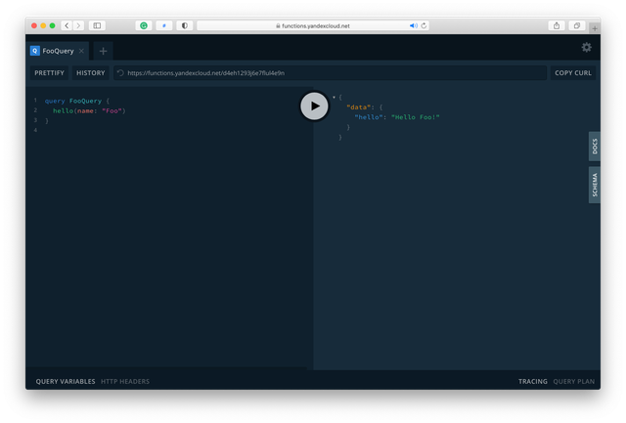Screen dimensions: 626x423
Task: Click the reload schema icon beside URL
Action: click(x=120, y=73)
